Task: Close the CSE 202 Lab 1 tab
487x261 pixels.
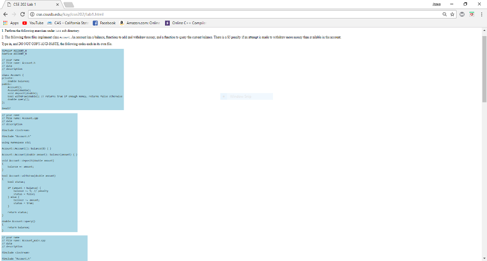Action: (58, 5)
